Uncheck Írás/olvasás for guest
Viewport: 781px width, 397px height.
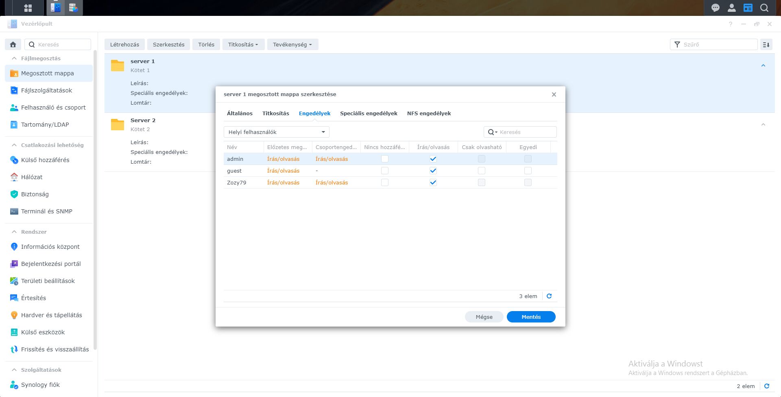[x=433, y=171]
